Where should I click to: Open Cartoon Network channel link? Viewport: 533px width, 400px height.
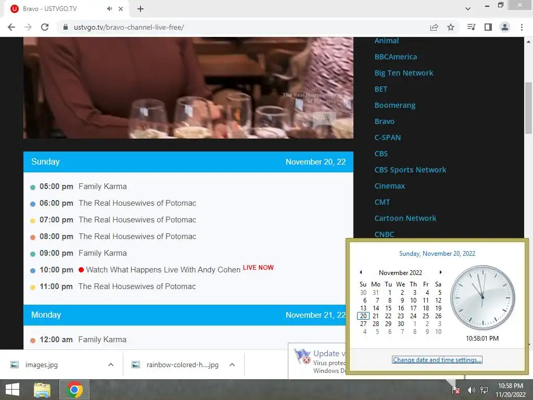click(405, 218)
